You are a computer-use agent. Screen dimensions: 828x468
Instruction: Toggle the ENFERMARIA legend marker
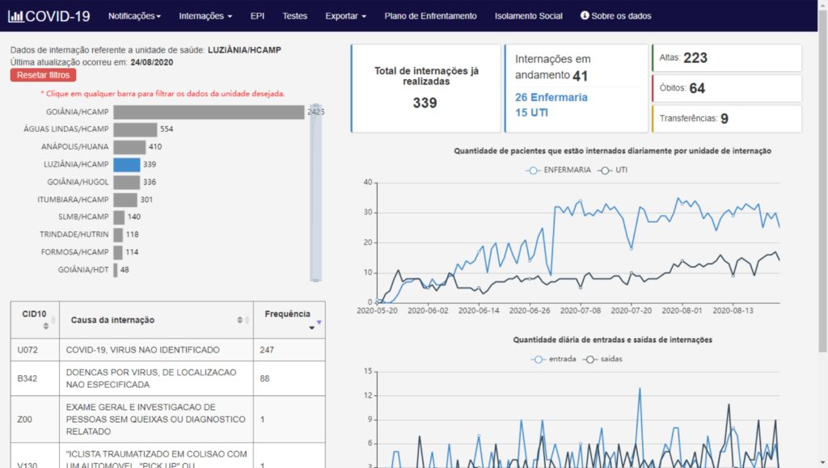coord(533,170)
